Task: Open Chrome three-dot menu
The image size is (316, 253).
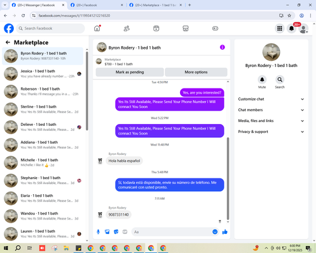Action: click(x=310, y=15)
